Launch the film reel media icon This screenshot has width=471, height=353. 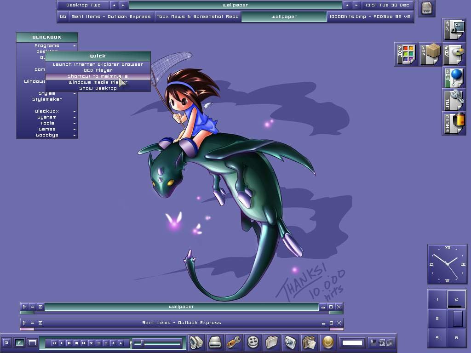point(253,342)
